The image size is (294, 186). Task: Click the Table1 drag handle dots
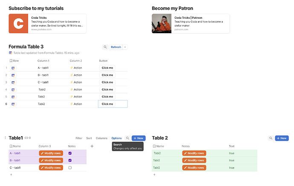pyautogui.click(x=5, y=138)
